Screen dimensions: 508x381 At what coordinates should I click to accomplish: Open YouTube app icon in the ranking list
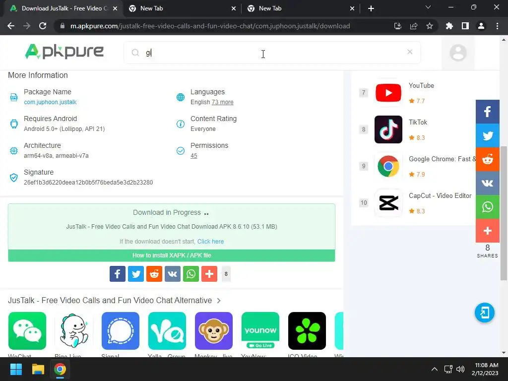(x=388, y=93)
